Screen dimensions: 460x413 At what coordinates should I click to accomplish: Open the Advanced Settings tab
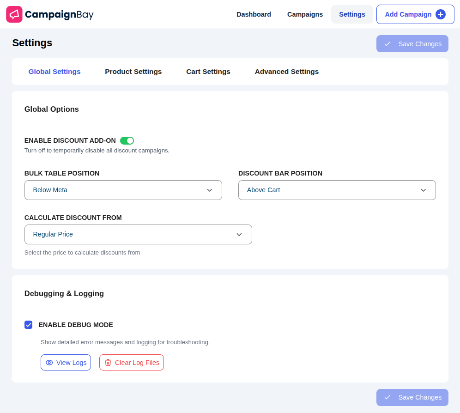click(287, 72)
